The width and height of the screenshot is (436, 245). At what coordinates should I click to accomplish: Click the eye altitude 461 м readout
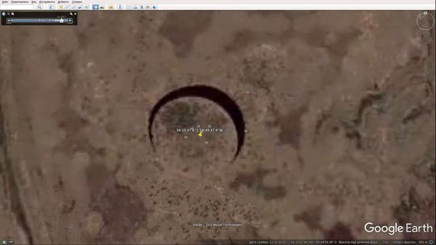tap(423, 242)
